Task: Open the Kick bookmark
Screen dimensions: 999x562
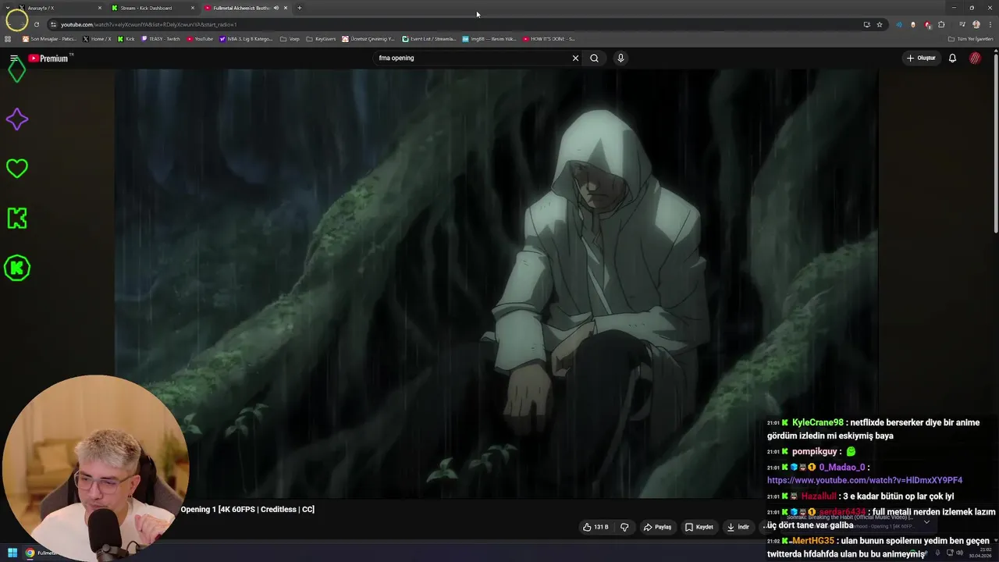Action: tap(126, 38)
